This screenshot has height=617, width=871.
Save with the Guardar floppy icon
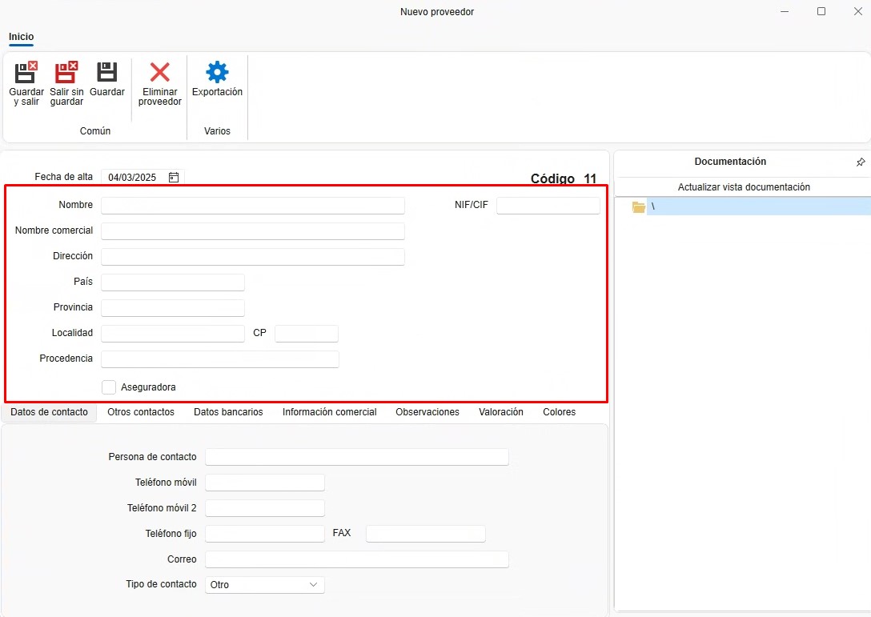(x=106, y=73)
